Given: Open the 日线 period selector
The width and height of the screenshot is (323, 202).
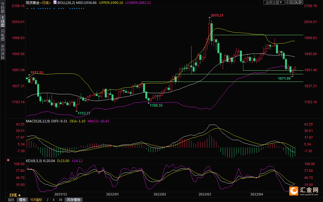Looking at the screenshot, I should click(x=15, y=195).
